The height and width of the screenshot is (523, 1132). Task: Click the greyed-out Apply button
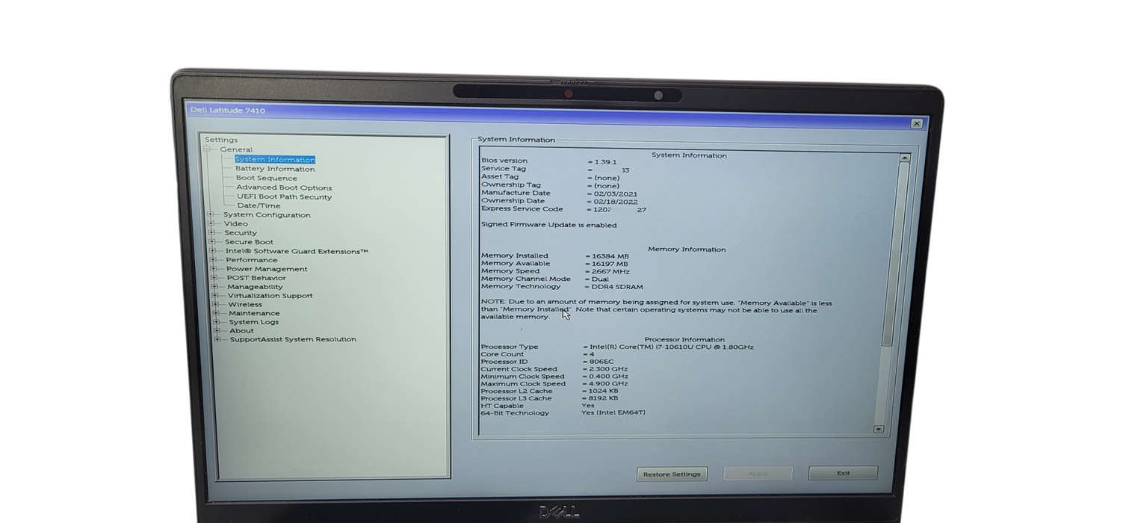click(x=758, y=474)
